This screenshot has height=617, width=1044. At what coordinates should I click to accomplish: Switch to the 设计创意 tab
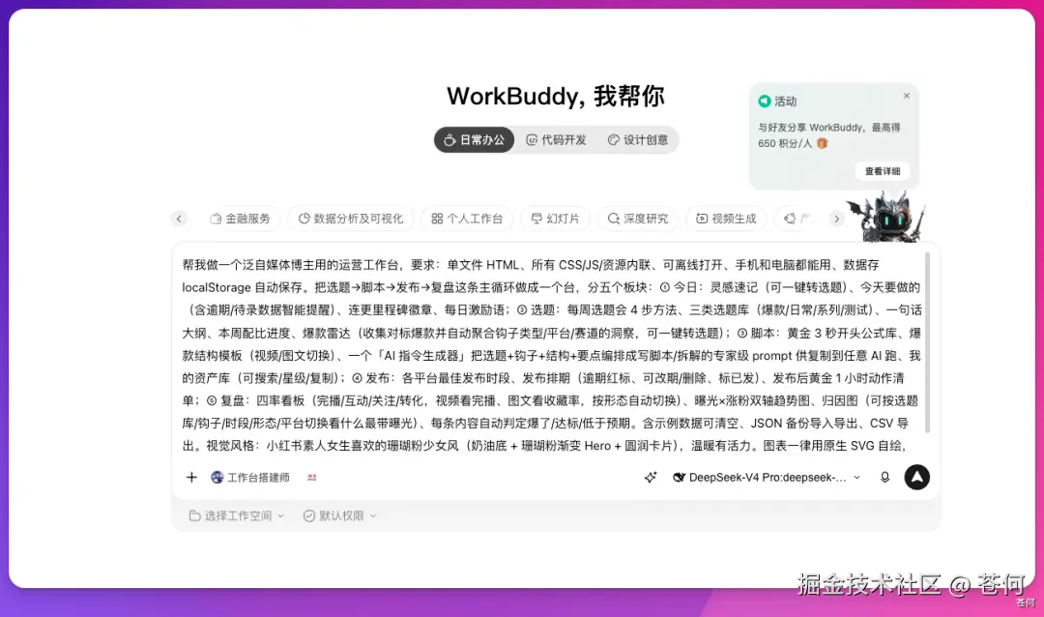pyautogui.click(x=638, y=140)
